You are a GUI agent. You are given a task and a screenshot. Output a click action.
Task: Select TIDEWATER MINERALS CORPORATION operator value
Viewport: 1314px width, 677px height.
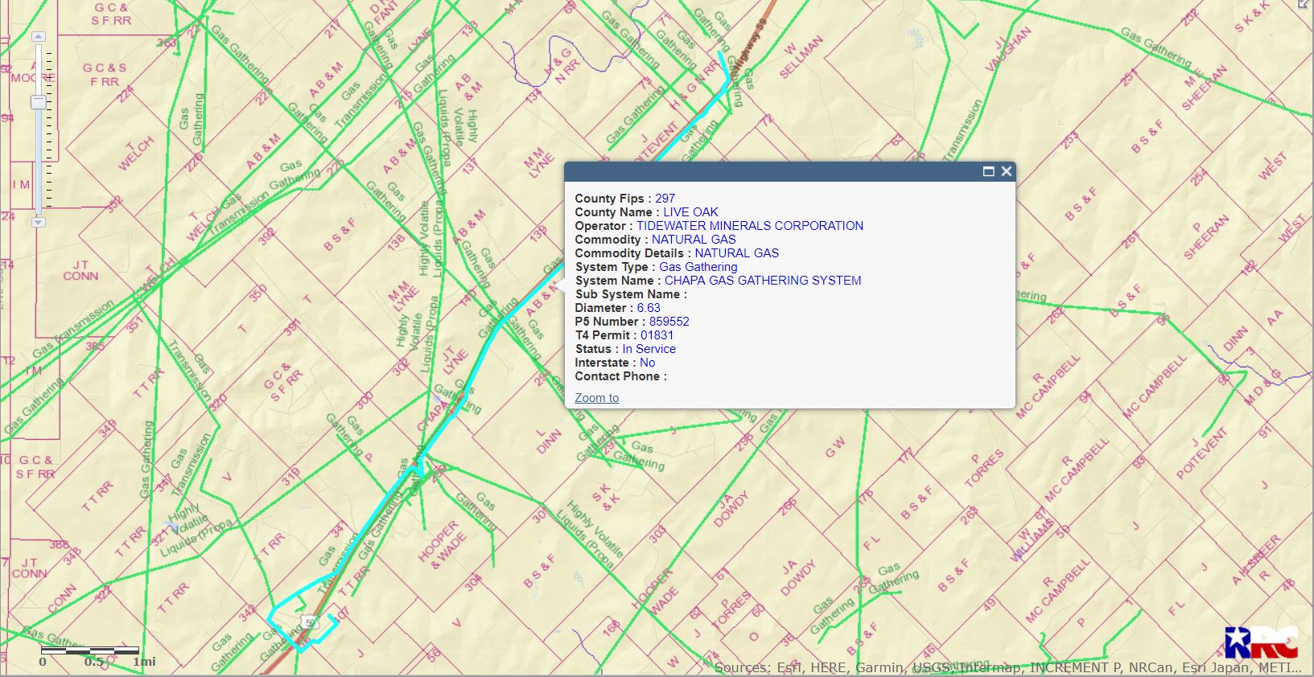[x=749, y=226]
